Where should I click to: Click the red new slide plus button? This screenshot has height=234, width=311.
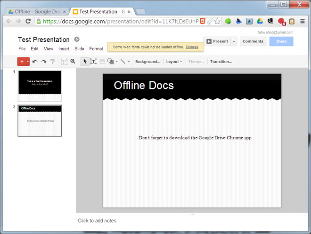[x=22, y=62]
